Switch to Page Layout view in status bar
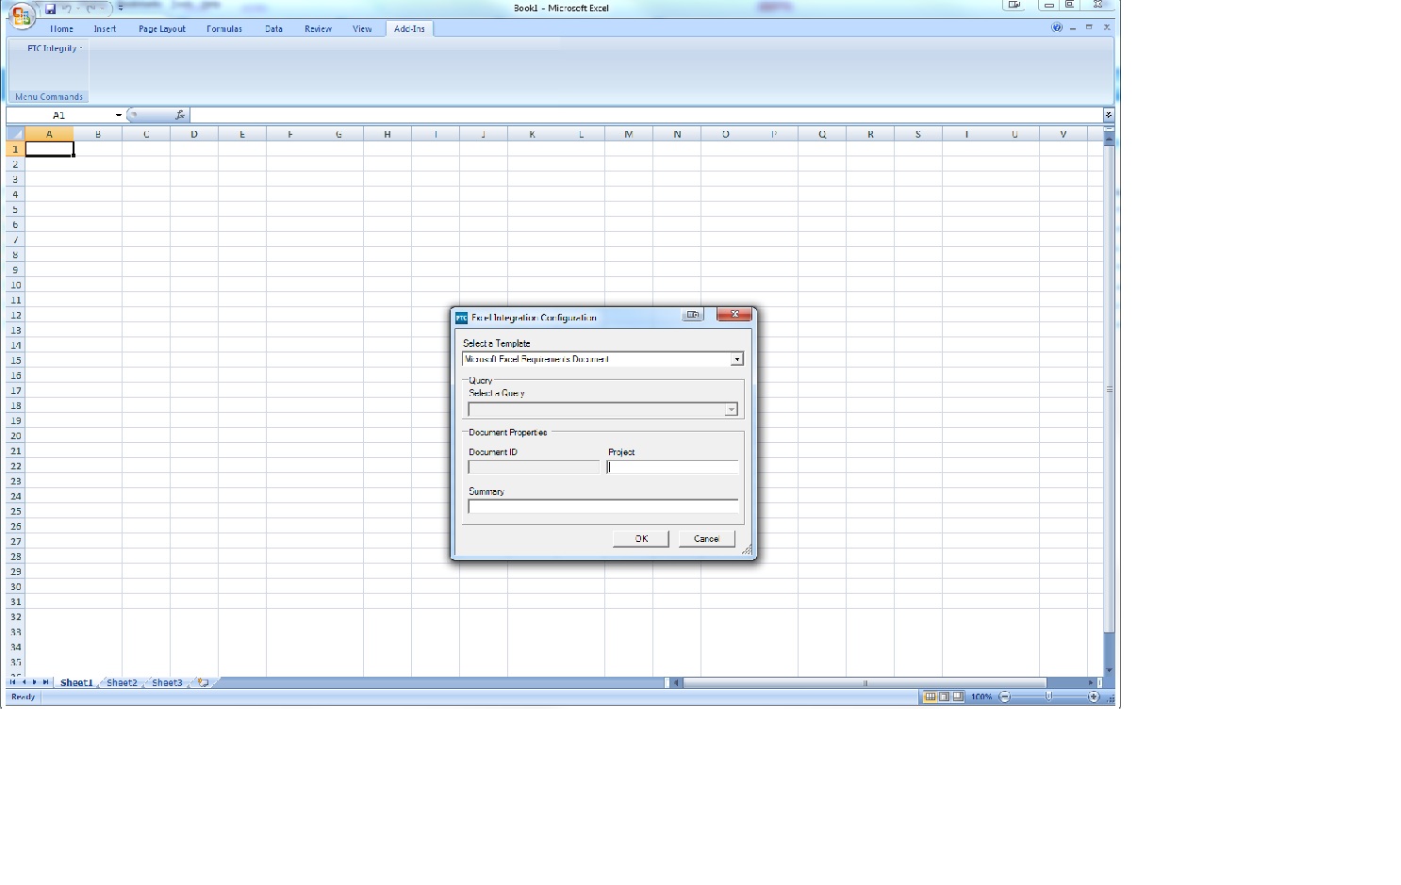The image size is (1401, 885). (x=944, y=697)
